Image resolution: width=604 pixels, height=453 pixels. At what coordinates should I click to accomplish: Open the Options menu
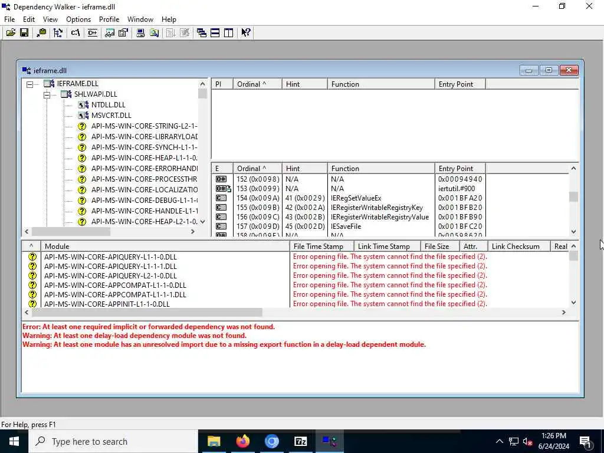(x=78, y=19)
